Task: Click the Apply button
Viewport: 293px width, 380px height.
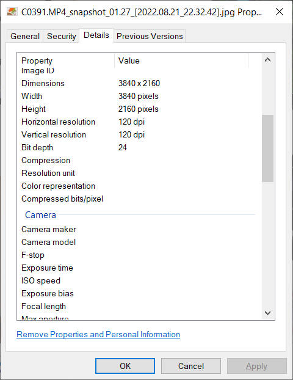Action: [256, 366]
